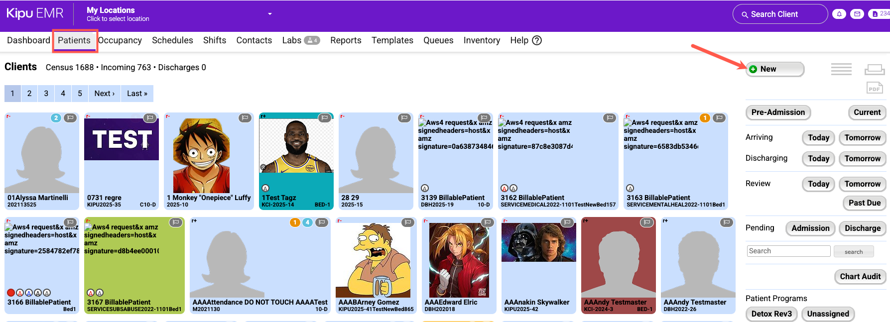Go to Next page of clients
This screenshot has height=322, width=890.
[104, 94]
